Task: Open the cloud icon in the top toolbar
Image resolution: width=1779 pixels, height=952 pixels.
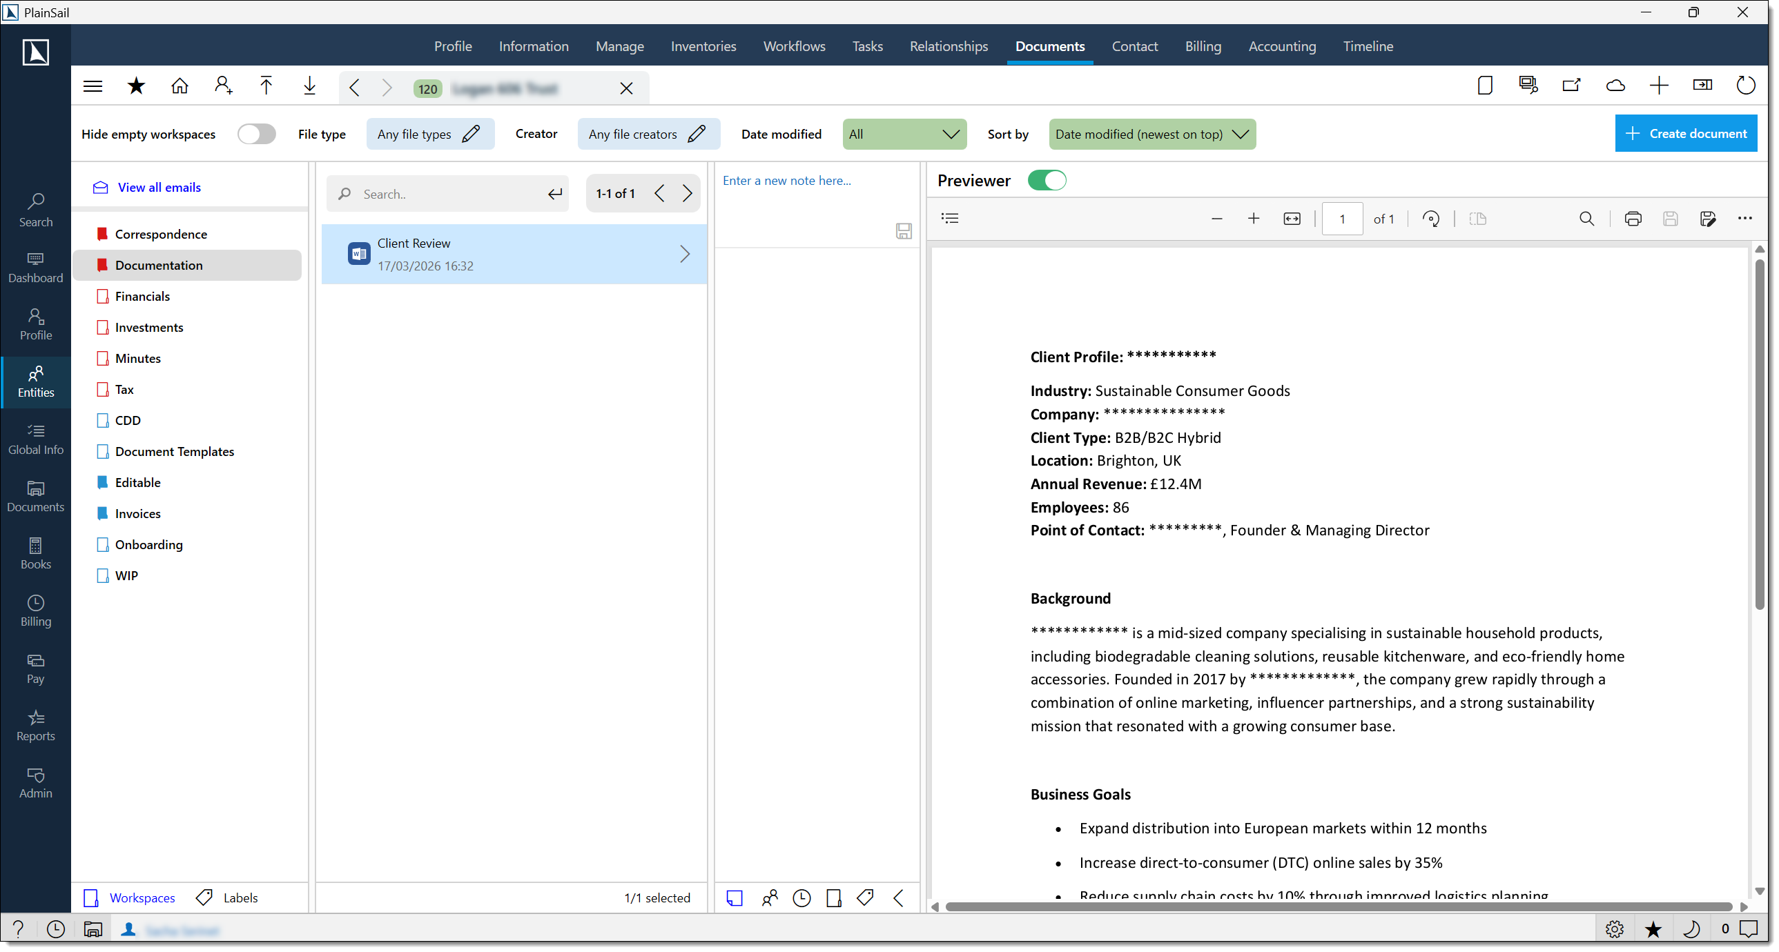Action: point(1615,86)
